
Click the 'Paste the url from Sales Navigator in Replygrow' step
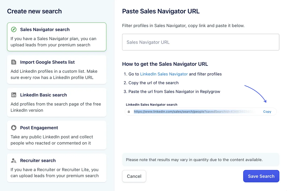click(174, 91)
